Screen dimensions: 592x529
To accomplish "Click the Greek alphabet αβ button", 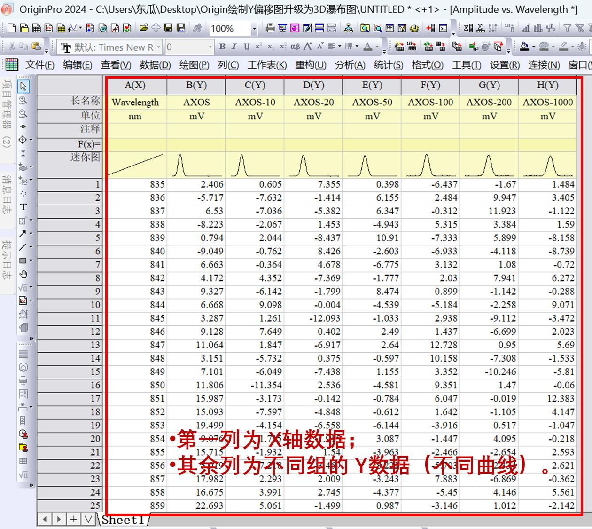I will [296, 47].
